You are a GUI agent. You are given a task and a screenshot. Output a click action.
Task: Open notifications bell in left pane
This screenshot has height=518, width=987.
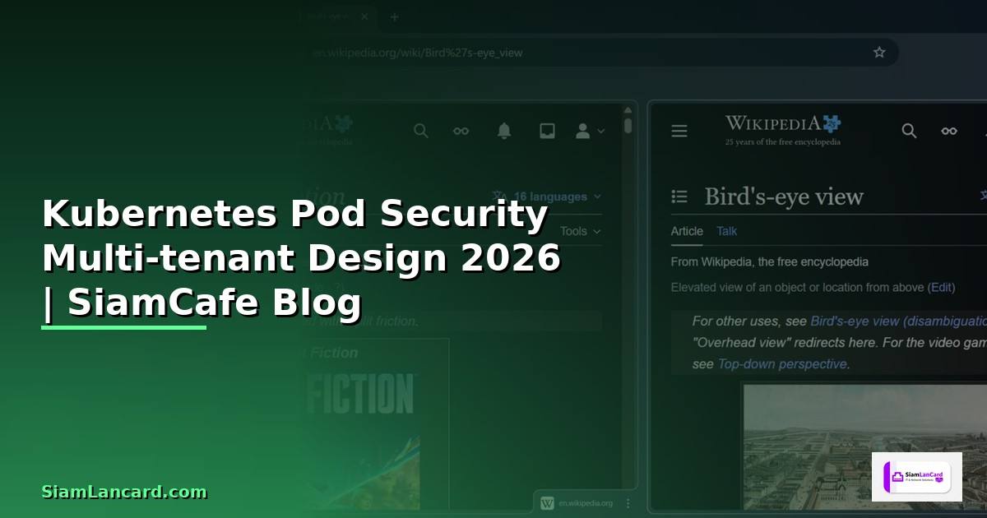(504, 131)
